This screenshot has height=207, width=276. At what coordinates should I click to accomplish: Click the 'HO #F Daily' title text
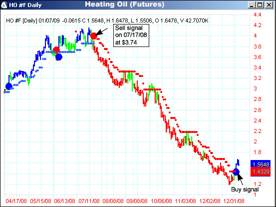click(25, 5)
